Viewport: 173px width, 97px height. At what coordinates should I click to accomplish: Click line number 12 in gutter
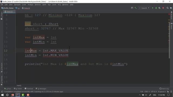(x=6, y=51)
